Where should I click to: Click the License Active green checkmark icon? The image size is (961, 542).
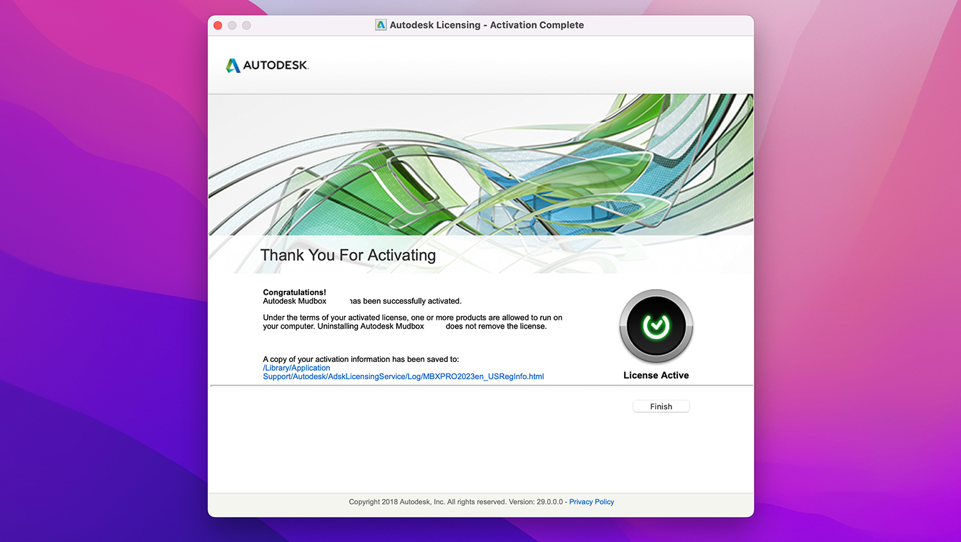(656, 326)
